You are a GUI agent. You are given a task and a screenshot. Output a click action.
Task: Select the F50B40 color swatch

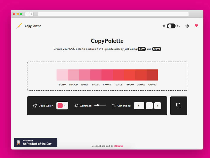[130, 75]
